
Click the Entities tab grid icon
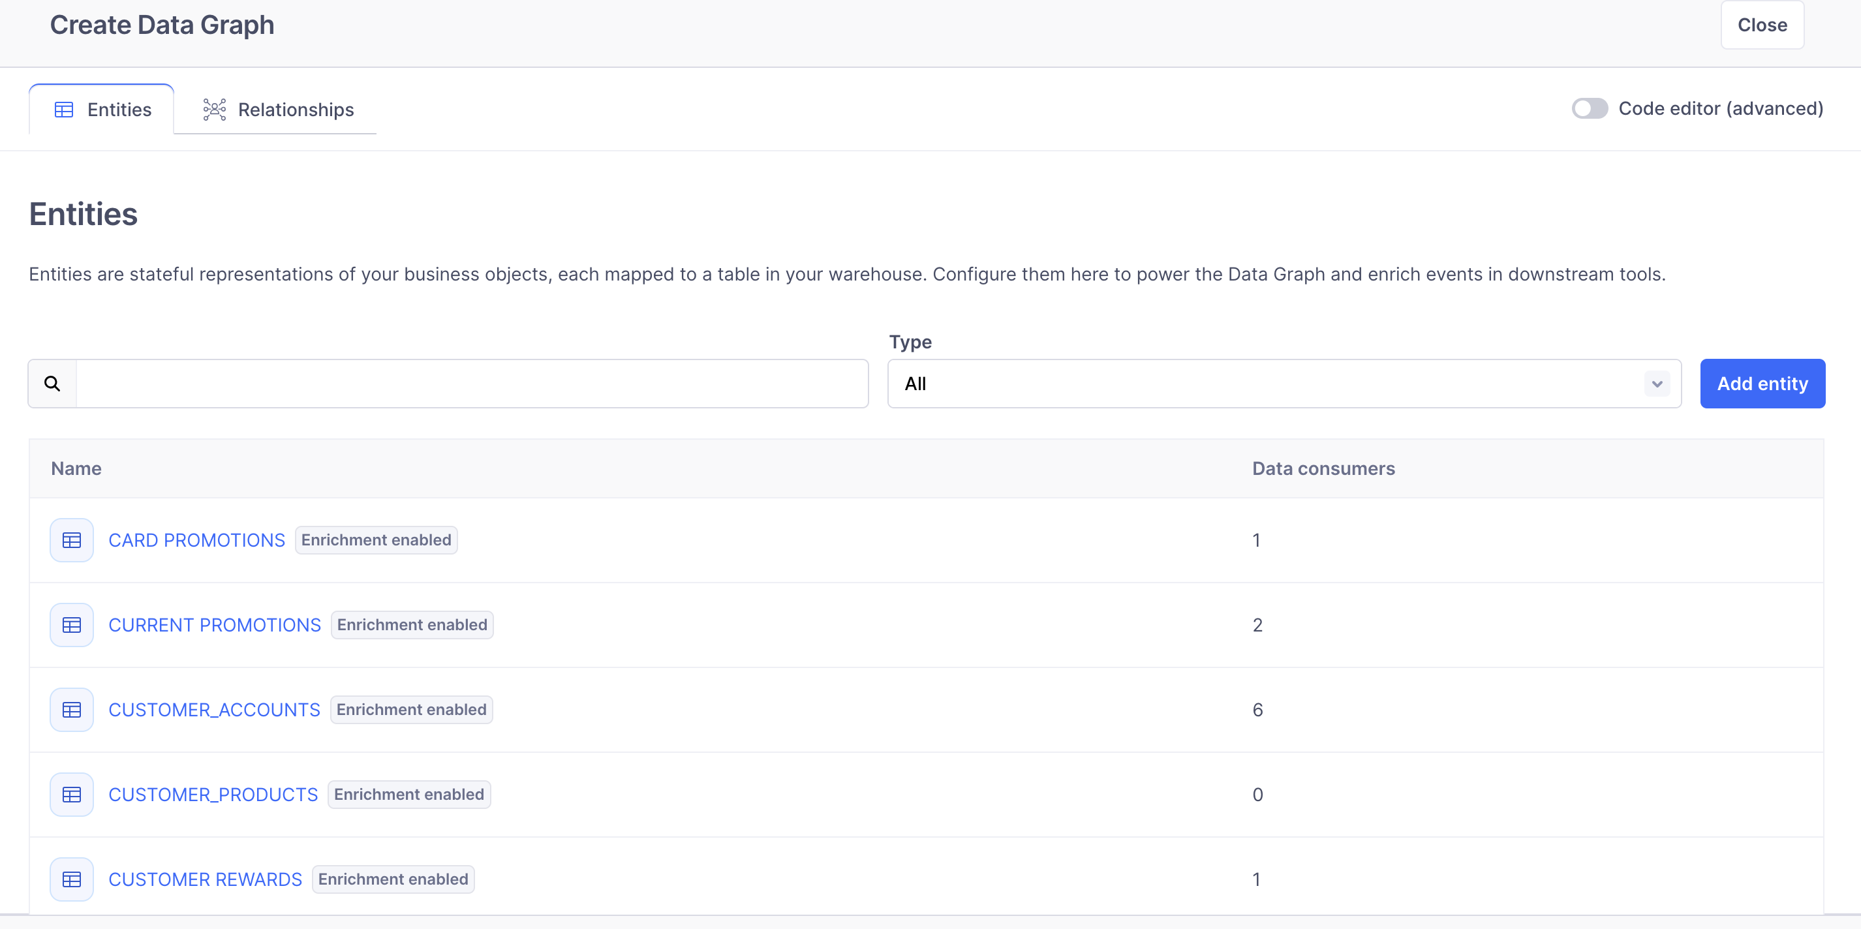pos(63,109)
